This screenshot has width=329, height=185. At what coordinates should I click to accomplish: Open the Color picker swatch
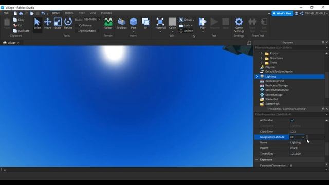coord(172,22)
